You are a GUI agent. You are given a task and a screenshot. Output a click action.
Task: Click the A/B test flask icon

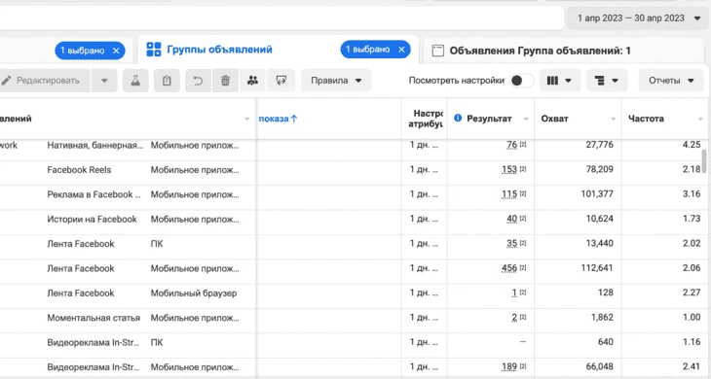135,81
